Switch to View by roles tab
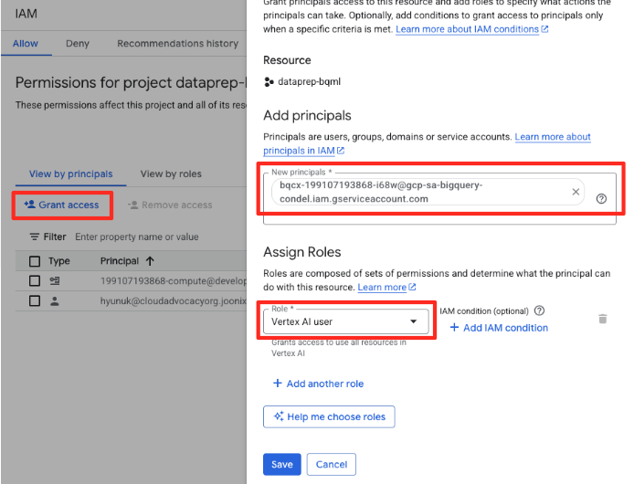Viewport: 634px width, 484px height. point(171,174)
